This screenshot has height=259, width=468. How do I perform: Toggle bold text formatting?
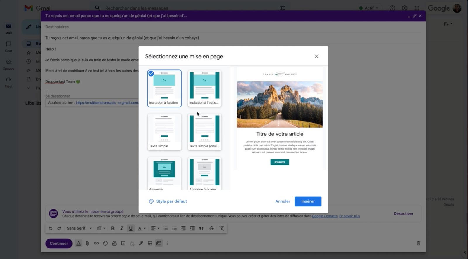tap(113, 228)
